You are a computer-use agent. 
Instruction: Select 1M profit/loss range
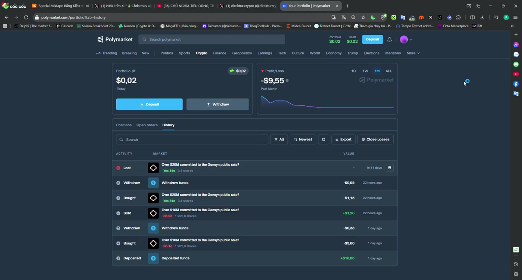377,71
